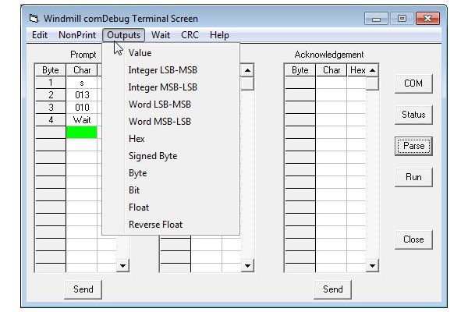Click the green highlighted Char cell
Image resolution: width=468 pixels, height=312 pixels.
[81, 133]
